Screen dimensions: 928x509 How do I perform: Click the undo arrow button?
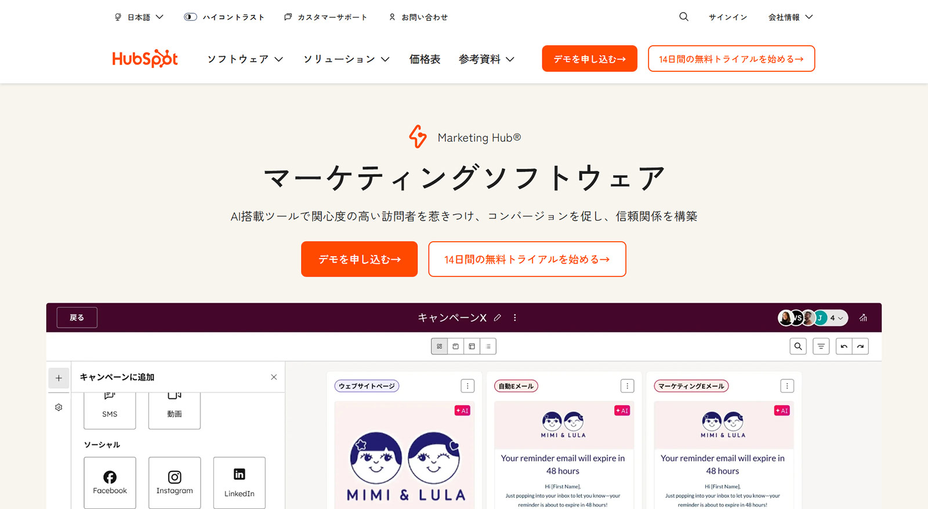pos(844,346)
